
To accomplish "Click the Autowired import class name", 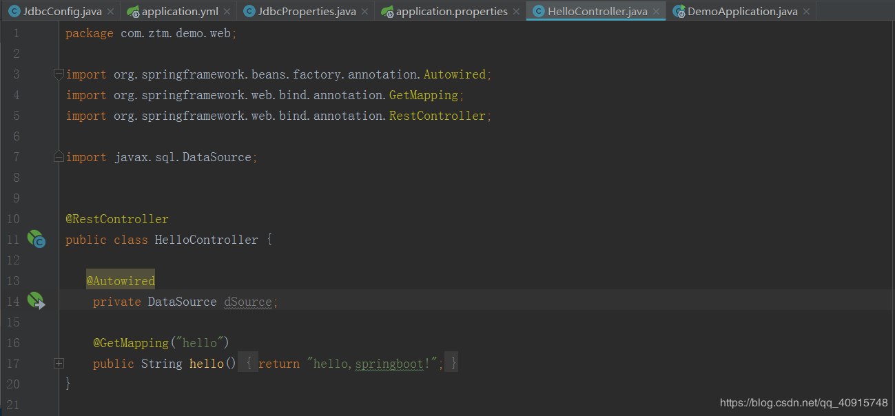I will click(x=454, y=74).
